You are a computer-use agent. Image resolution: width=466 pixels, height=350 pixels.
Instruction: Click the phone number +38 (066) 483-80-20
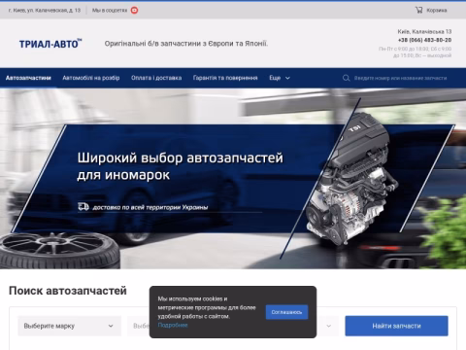click(x=424, y=40)
